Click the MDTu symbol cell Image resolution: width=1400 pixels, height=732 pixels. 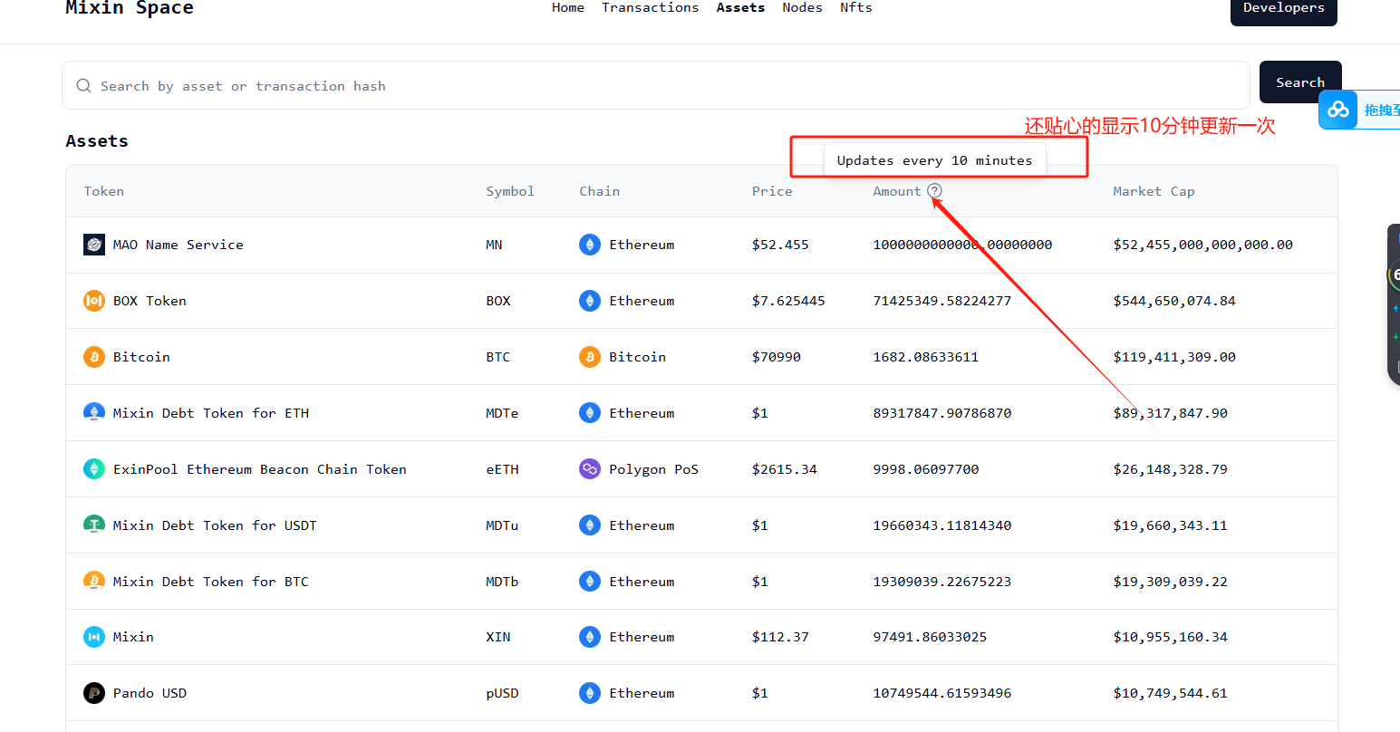point(502,525)
